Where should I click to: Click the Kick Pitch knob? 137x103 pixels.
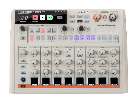[x=35, y=62]
